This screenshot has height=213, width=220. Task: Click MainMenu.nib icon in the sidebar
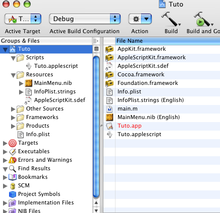29,83
